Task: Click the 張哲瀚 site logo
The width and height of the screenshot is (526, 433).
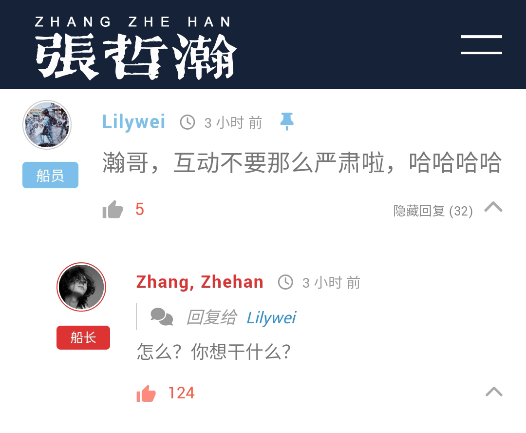Action: click(136, 57)
